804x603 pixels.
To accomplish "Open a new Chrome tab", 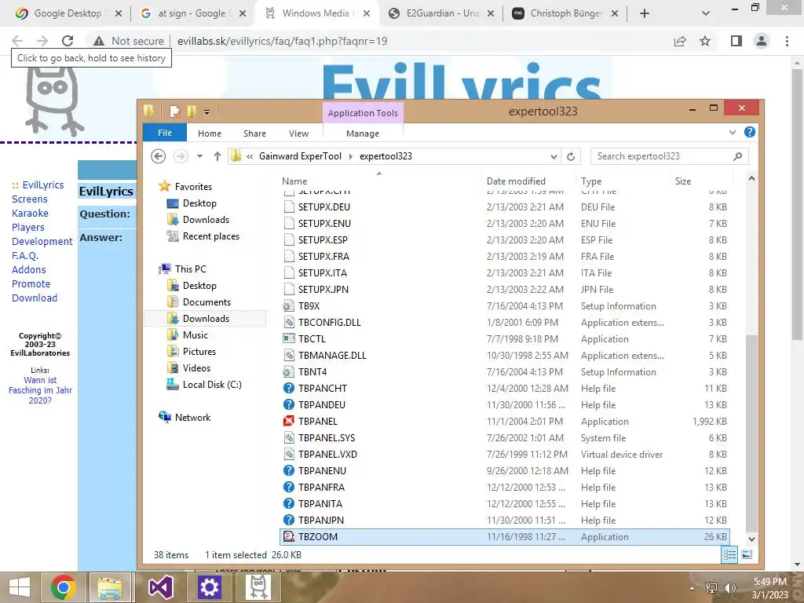I will tap(645, 13).
